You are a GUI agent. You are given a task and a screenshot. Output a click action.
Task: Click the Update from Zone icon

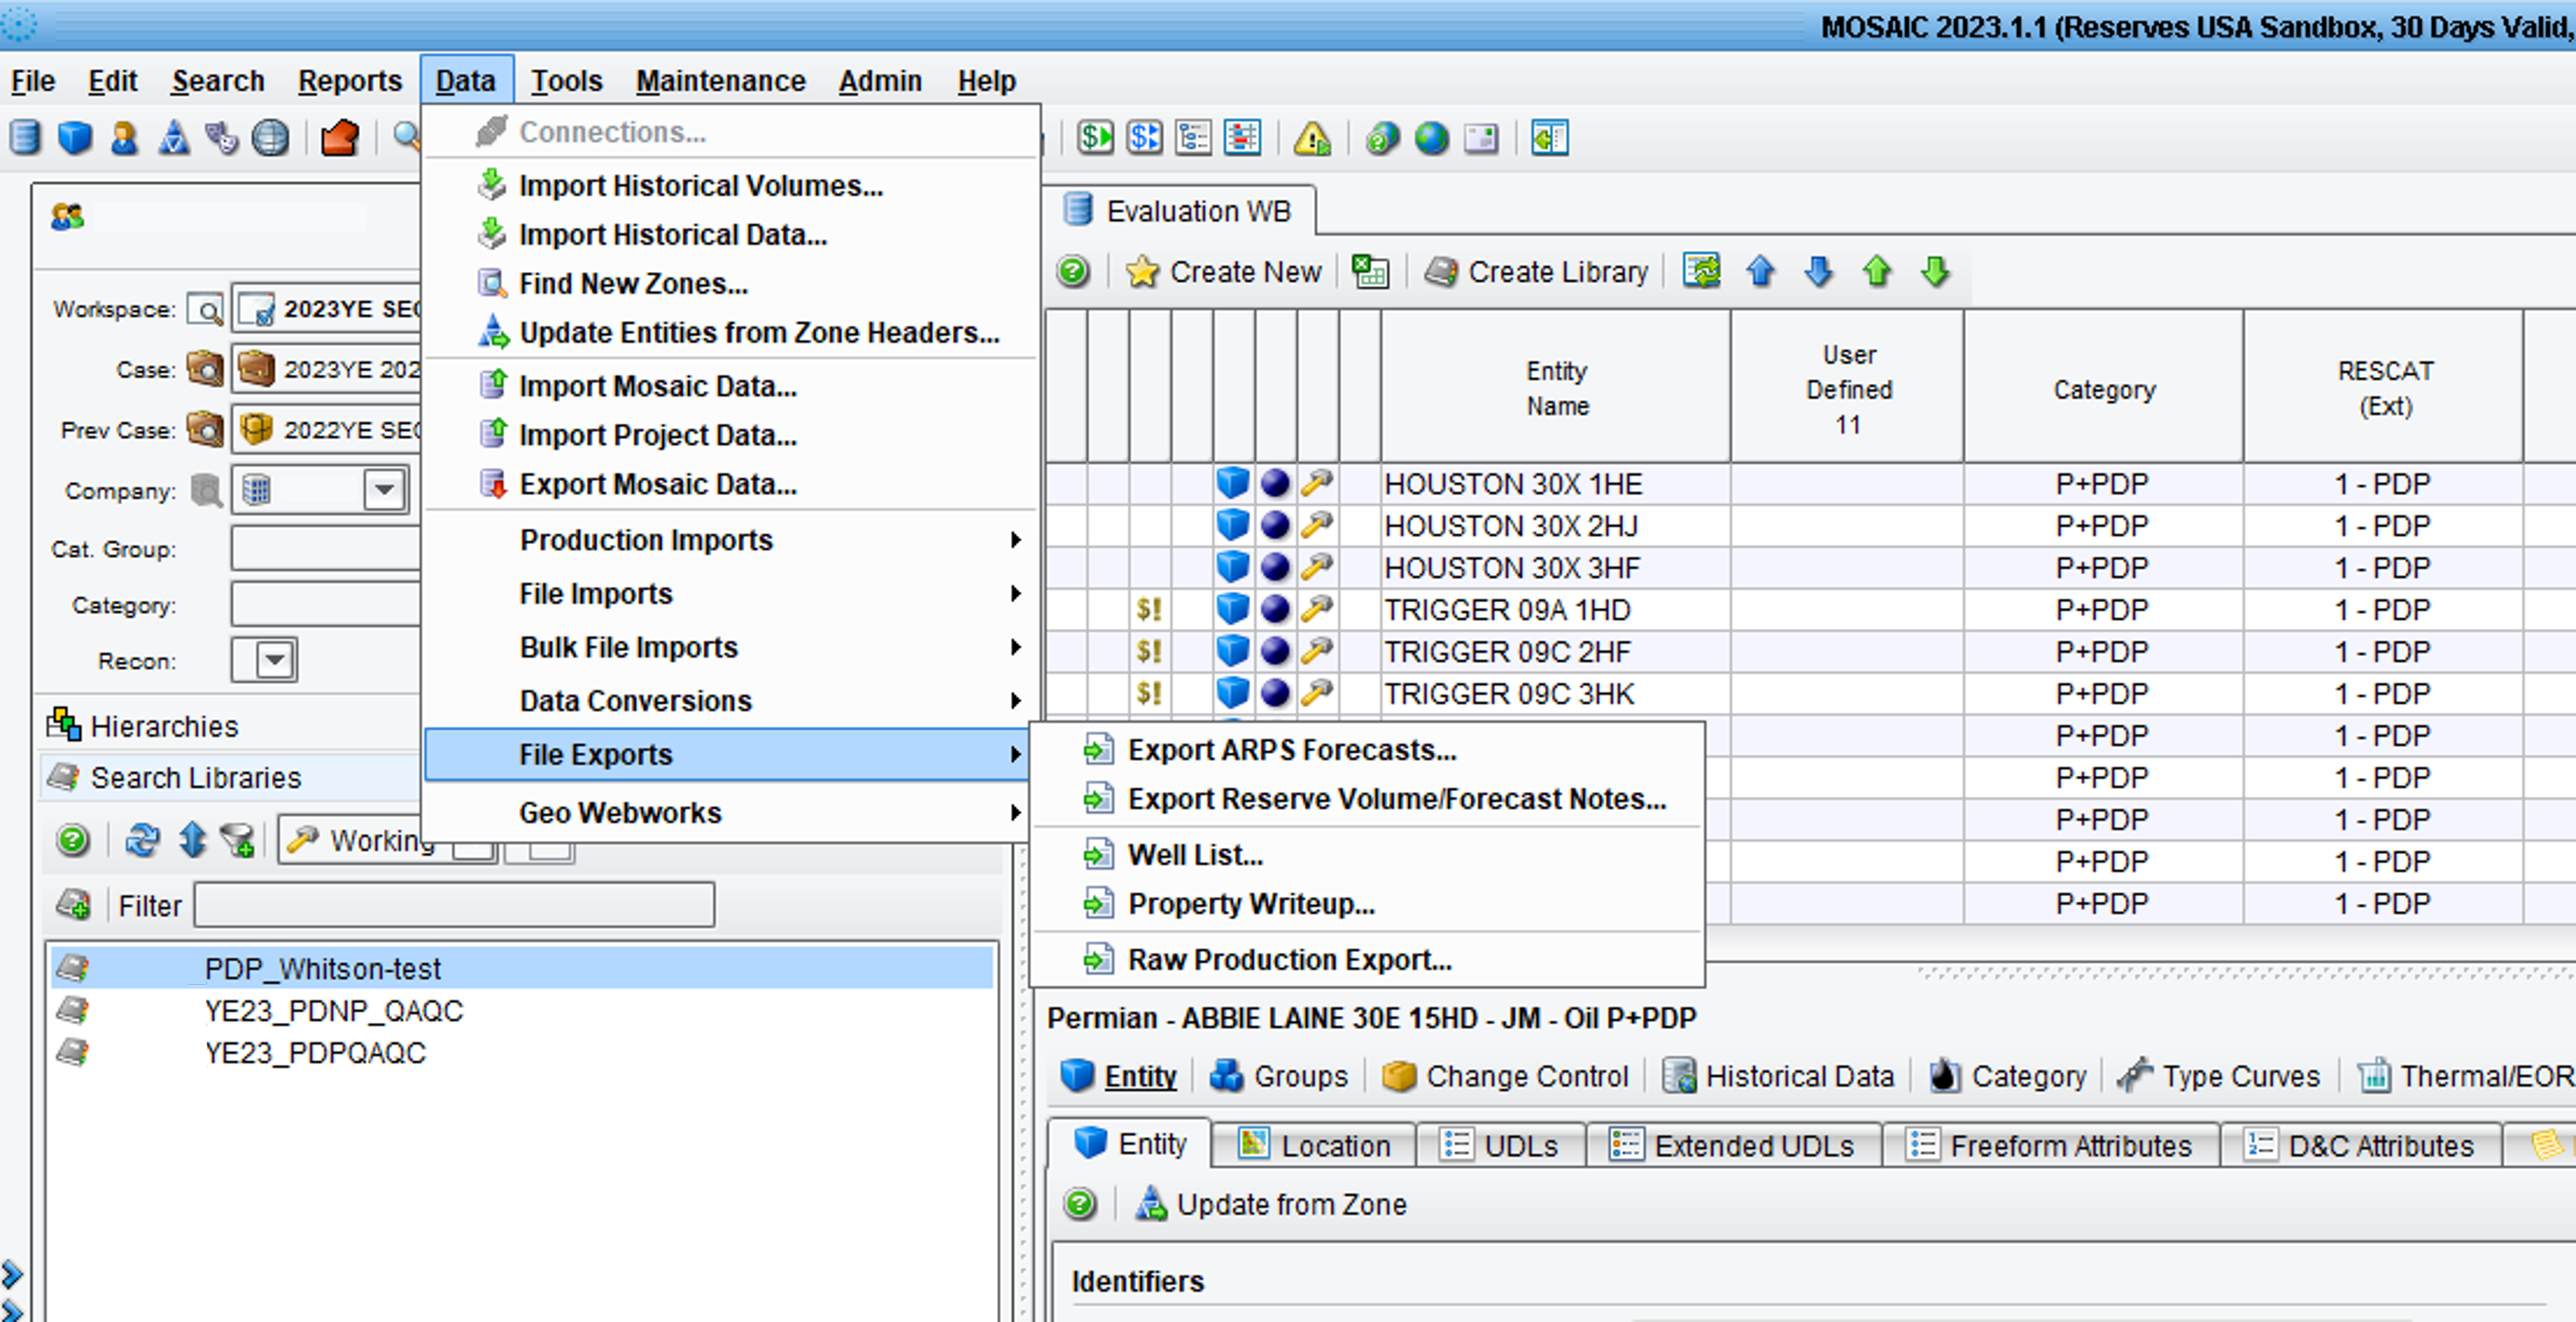[x=1150, y=1204]
